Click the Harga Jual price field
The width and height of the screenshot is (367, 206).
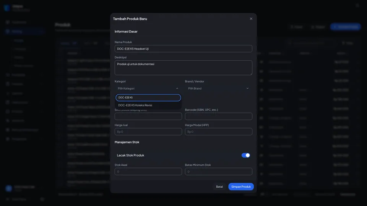point(148,132)
